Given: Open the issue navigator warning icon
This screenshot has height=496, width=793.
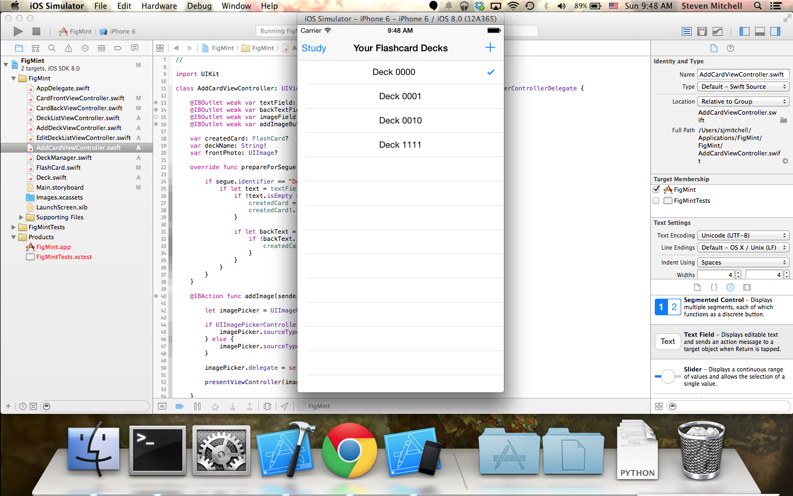Looking at the screenshot, I should tap(68, 48).
